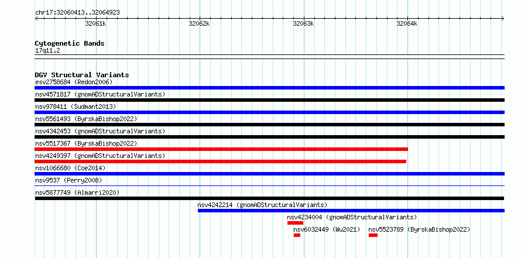
Task: Select nsv5561493 (ByrskaBishop2022) label
Action: coord(86,119)
